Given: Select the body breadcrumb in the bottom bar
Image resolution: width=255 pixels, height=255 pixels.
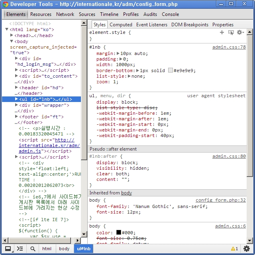Looking at the screenshot, I should 64,249.
